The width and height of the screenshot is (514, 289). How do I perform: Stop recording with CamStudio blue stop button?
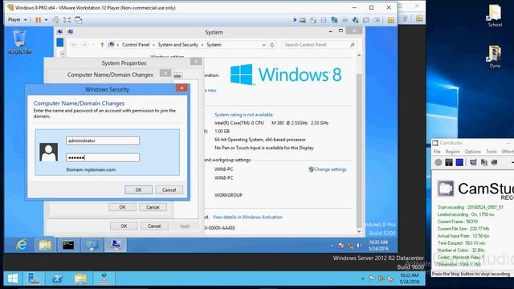point(459,162)
